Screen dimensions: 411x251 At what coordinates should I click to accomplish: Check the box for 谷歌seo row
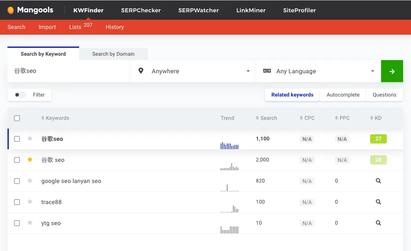pos(17,139)
